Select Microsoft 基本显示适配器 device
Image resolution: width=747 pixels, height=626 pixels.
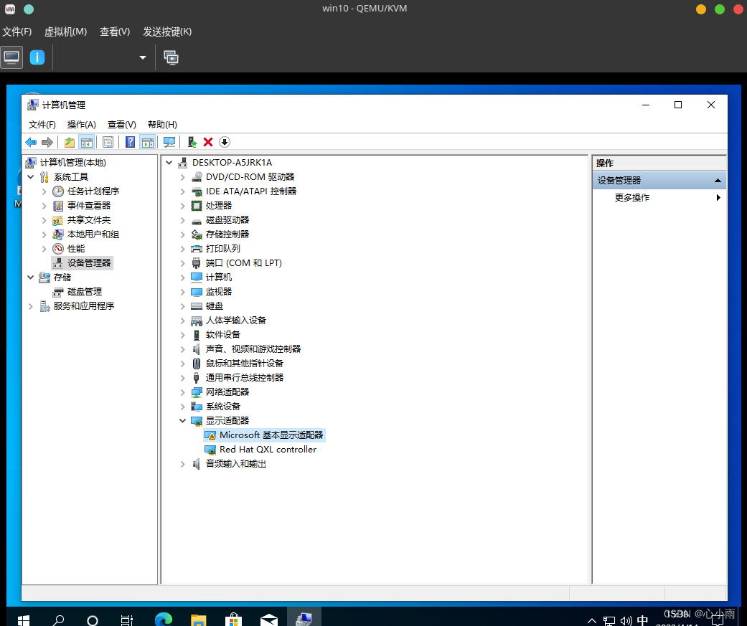[x=271, y=435]
